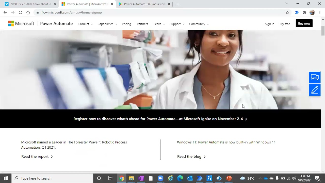Click the Power Automate brand link
Image resolution: width=325 pixels, height=183 pixels.
56,24
